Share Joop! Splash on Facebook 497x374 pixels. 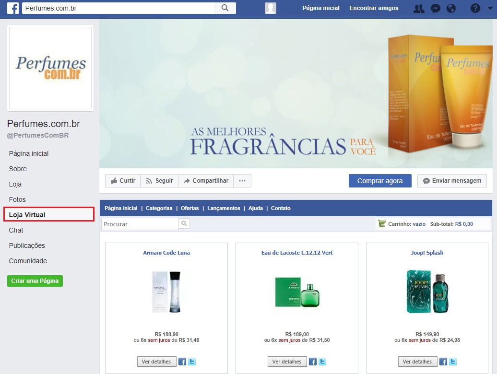pyautogui.click(x=443, y=362)
